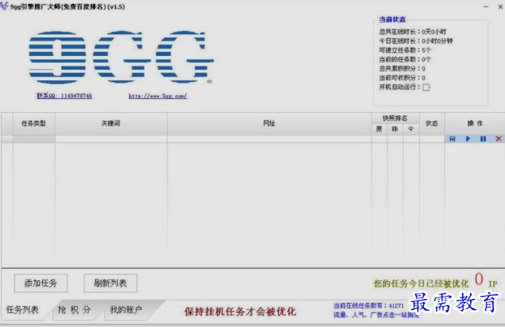Delete the task with the red X icon
Image resolution: width=505 pixels, height=327 pixels.
tap(499, 139)
